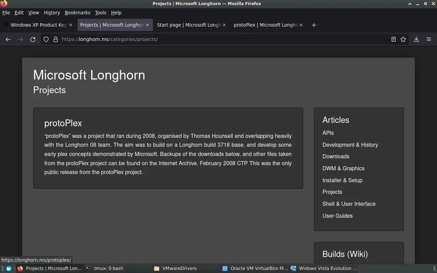
Task: Click the Builds (Wiki) heading
Action: tap(345, 254)
